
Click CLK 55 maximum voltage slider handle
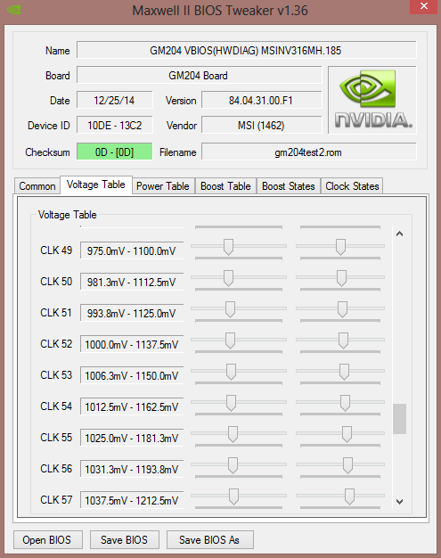click(x=347, y=434)
